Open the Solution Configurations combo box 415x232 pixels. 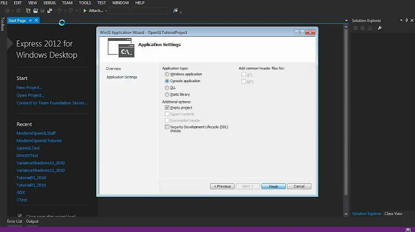click(119, 11)
